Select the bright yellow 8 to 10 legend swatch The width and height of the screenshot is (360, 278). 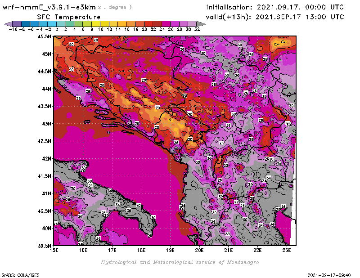point(96,24)
